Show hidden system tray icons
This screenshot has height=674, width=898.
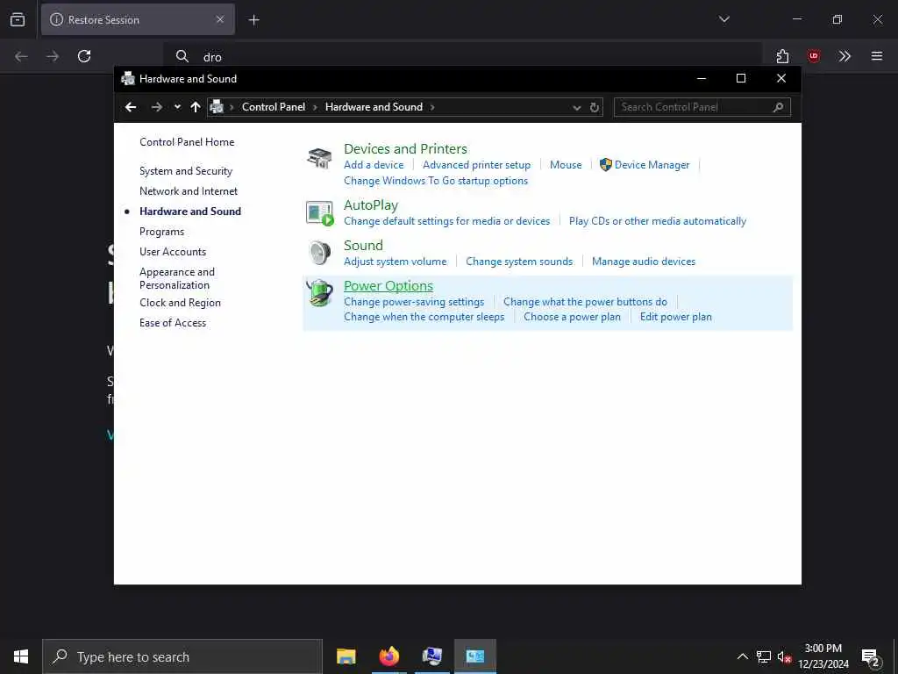coord(742,656)
